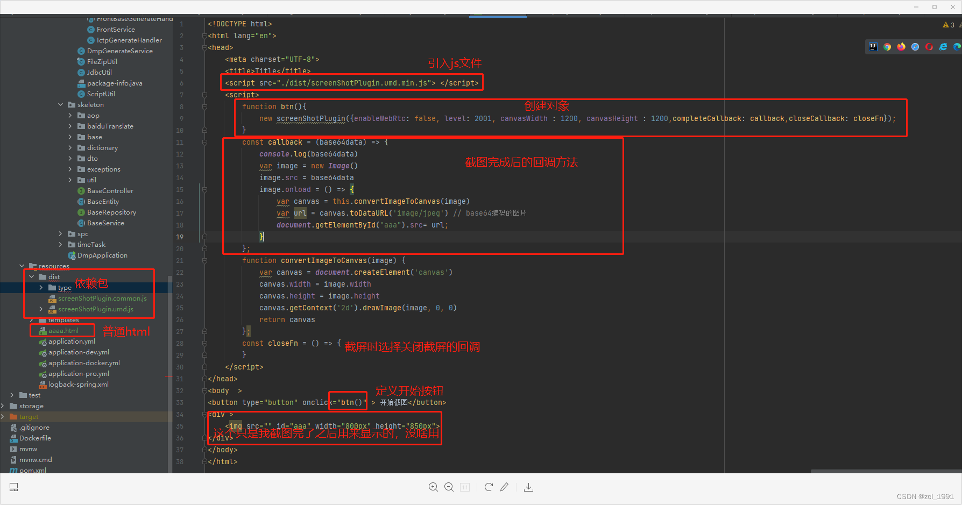
Task: Fold convertImageToCanvas function at line 21
Action: (204, 261)
